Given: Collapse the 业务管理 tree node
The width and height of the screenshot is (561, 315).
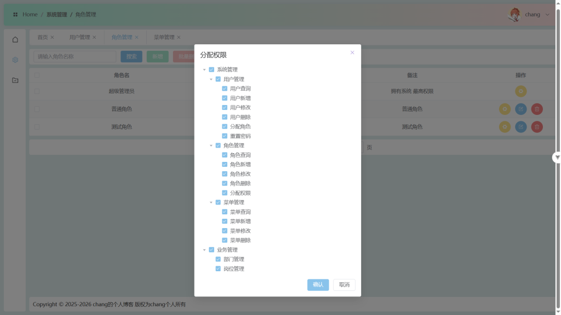Looking at the screenshot, I should (x=204, y=250).
